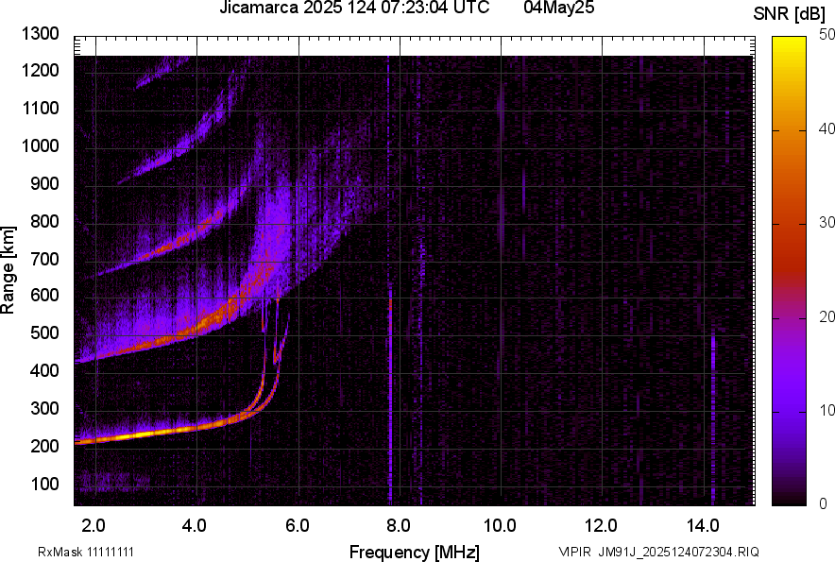This screenshot has height=562, width=835.
Task: Click the range tick label '600'
Action: (x=44, y=296)
